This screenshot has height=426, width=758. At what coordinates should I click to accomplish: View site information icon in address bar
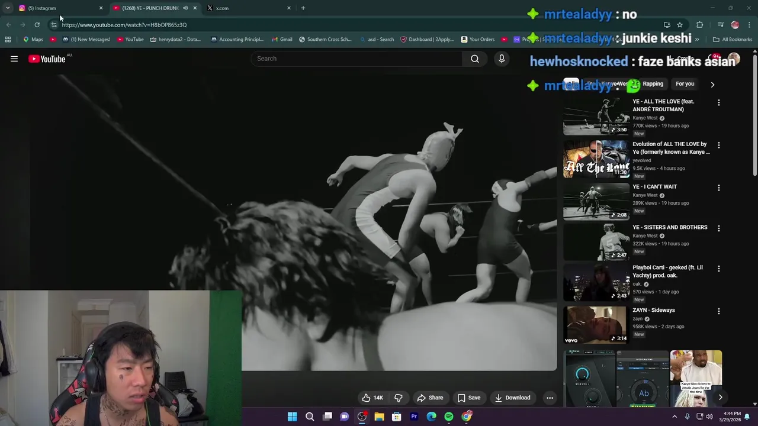click(54, 25)
